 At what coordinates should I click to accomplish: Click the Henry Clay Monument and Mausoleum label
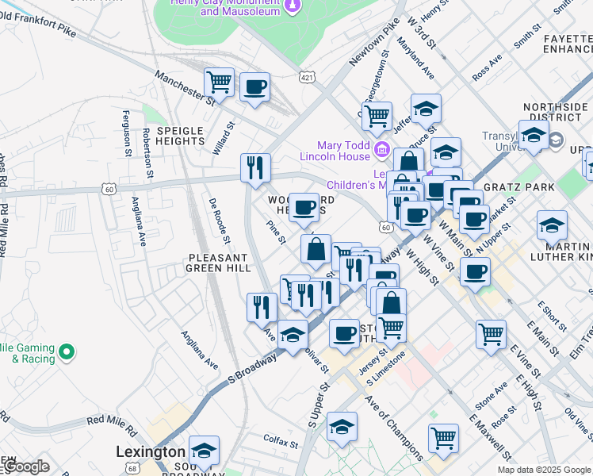(x=225, y=7)
